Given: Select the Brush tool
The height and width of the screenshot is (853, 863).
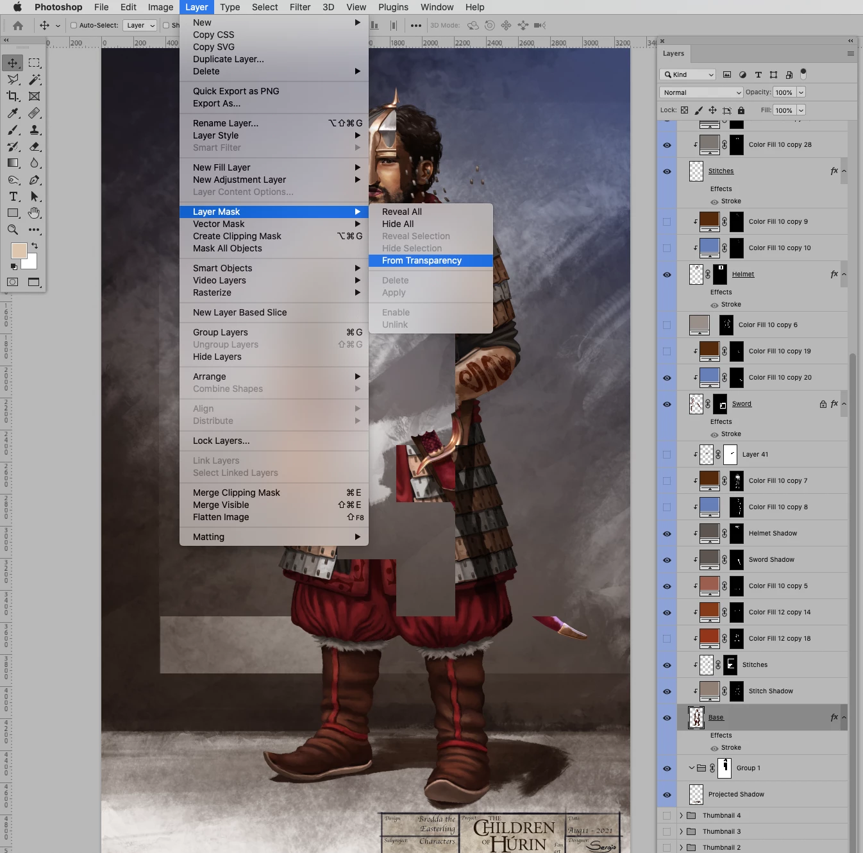Looking at the screenshot, I should tap(13, 130).
